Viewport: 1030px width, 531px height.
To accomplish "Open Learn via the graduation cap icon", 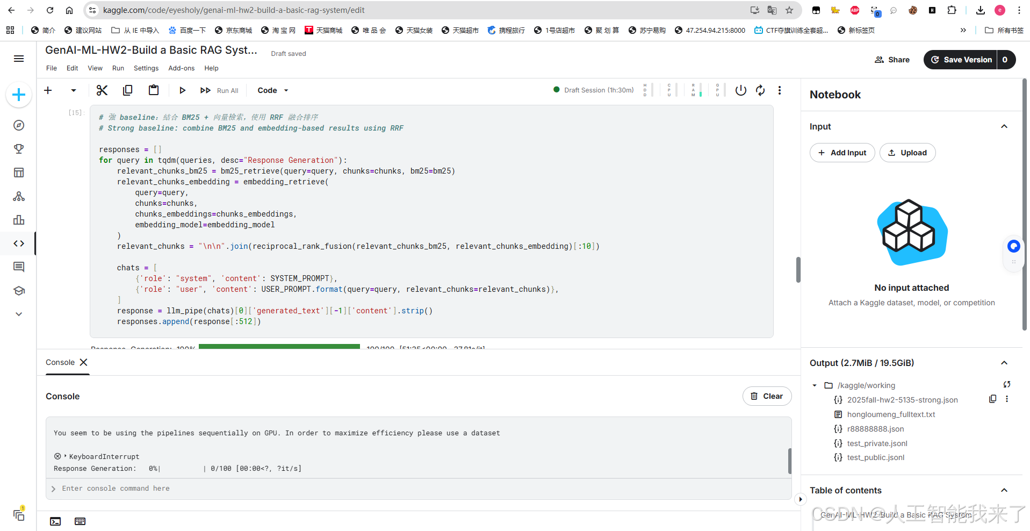I will point(18,291).
